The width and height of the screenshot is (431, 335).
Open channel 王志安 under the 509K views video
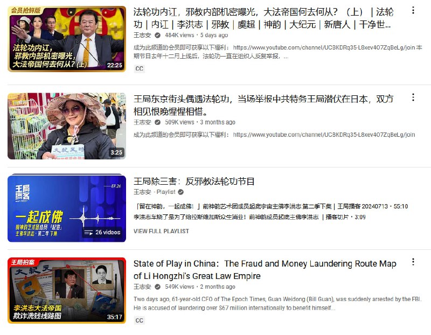click(142, 122)
